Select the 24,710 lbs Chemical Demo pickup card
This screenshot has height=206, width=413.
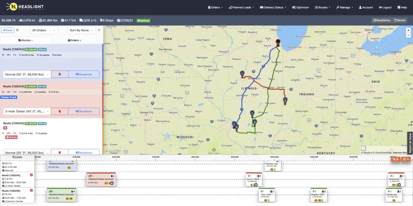(61, 195)
